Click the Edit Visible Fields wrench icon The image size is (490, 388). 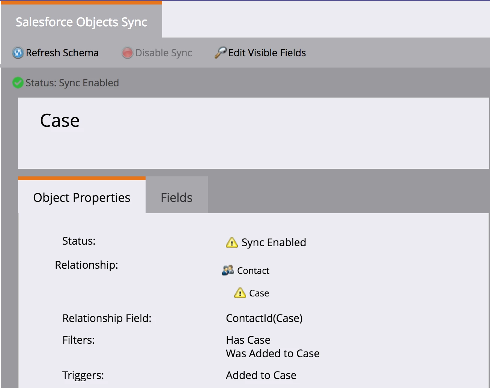pos(220,53)
